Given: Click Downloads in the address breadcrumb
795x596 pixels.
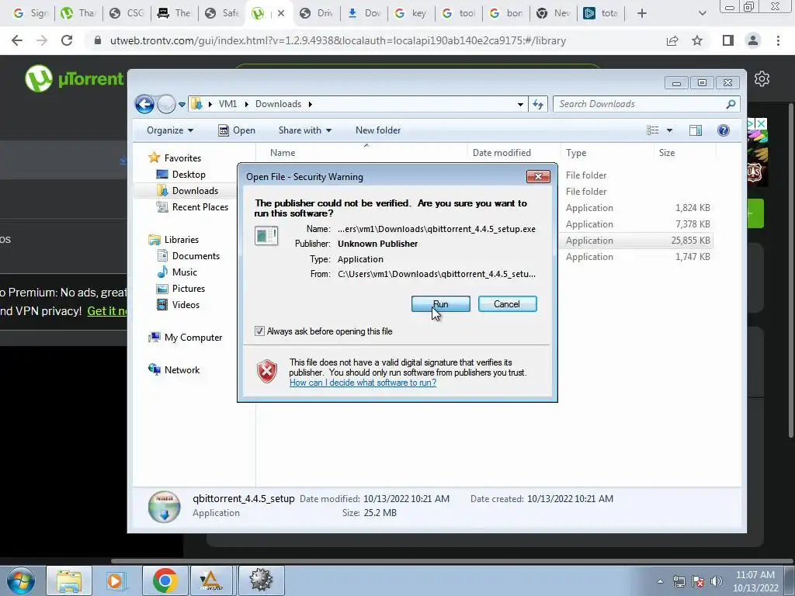Looking at the screenshot, I should coord(278,104).
